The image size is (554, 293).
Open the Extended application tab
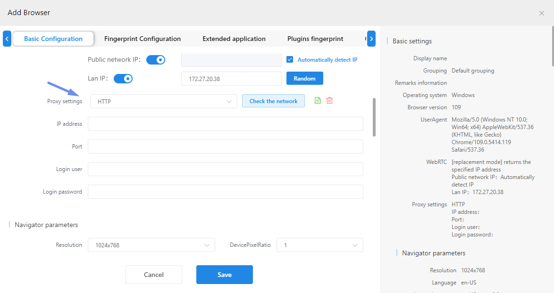pos(234,39)
